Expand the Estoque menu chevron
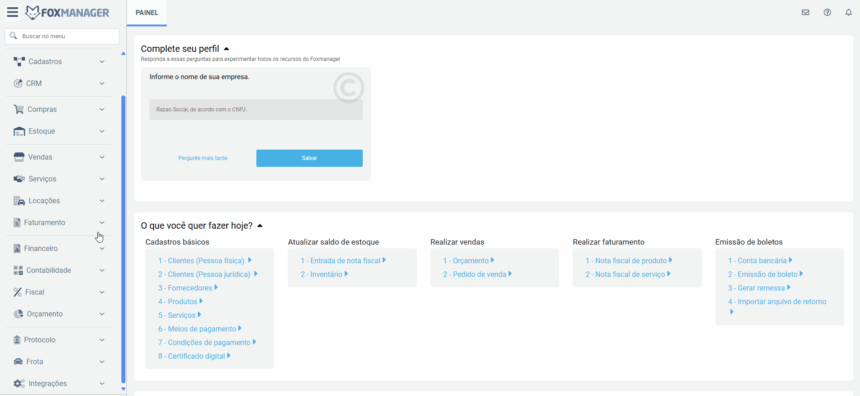 tap(102, 131)
